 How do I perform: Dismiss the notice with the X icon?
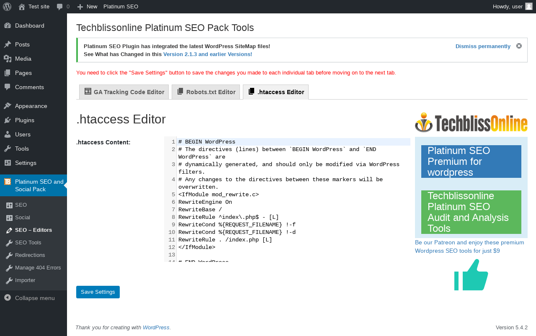click(x=519, y=46)
